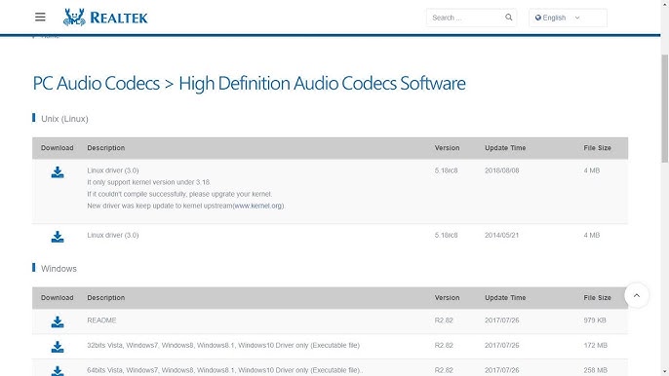Viewport: 669px width, 376px height.
Task: Click the Windows section heading
Action: 59,269
